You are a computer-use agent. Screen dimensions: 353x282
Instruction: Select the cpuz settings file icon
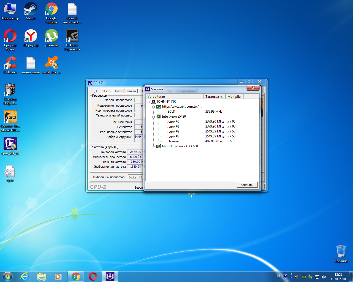[x=10, y=173]
